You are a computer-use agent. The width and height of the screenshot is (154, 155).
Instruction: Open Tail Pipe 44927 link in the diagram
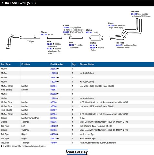[119, 45]
